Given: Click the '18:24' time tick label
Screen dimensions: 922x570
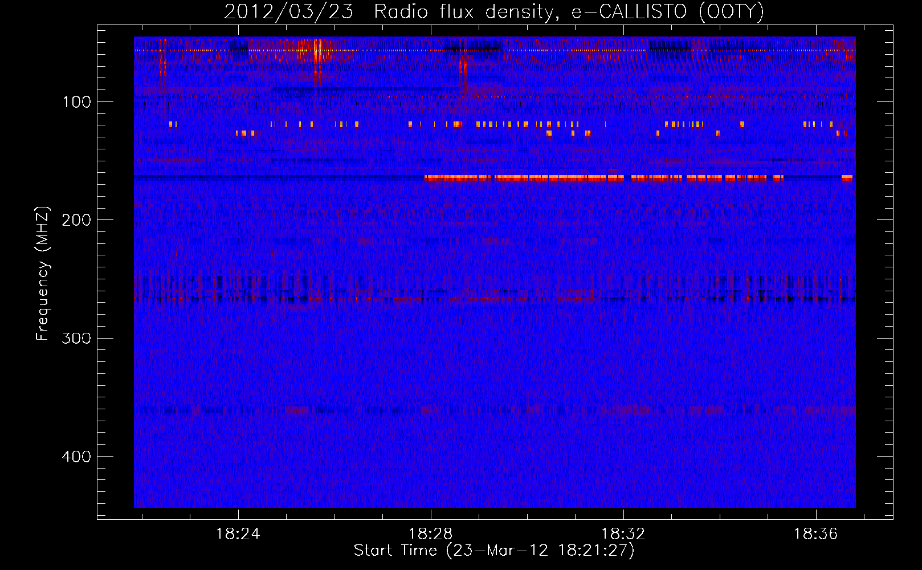Looking at the screenshot, I should (x=238, y=534).
